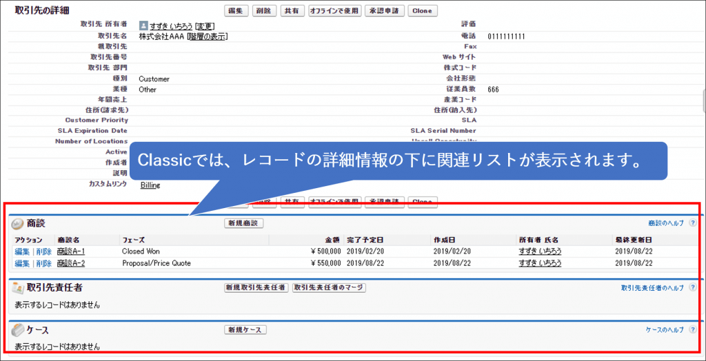Click the ケース section icon
Image resolution: width=706 pixels, height=361 pixels.
tap(17, 330)
